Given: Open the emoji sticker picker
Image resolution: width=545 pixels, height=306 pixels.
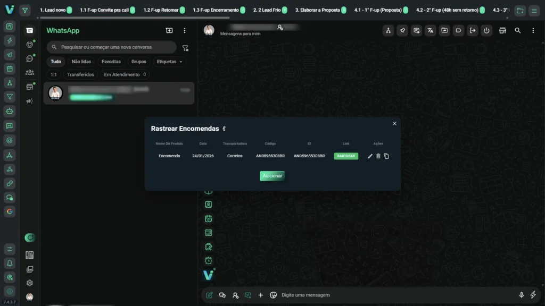Looking at the screenshot, I should pos(274,295).
